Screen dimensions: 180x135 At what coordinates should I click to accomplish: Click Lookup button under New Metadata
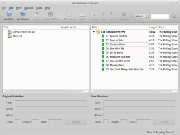[x=164, y=122]
